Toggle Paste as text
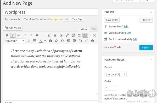Screen dimensions: 157x103 (x=50, y=41)
